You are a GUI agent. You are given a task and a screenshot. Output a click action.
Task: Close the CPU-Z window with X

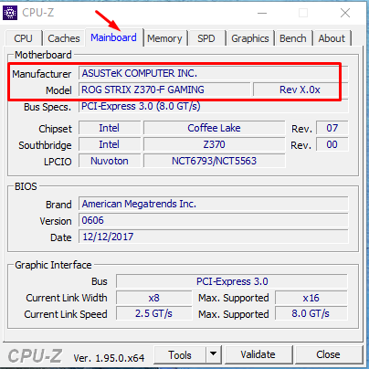coord(345,13)
